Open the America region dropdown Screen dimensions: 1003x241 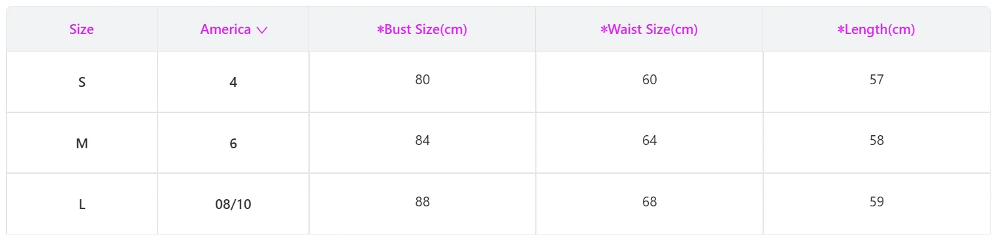pyautogui.click(x=233, y=29)
